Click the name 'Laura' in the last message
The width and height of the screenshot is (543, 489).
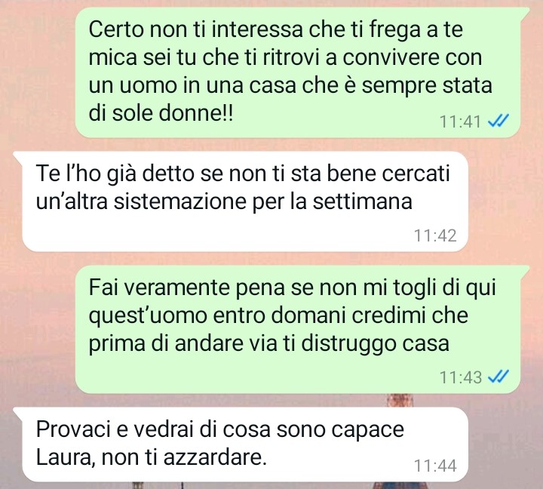pyautogui.click(x=66, y=457)
